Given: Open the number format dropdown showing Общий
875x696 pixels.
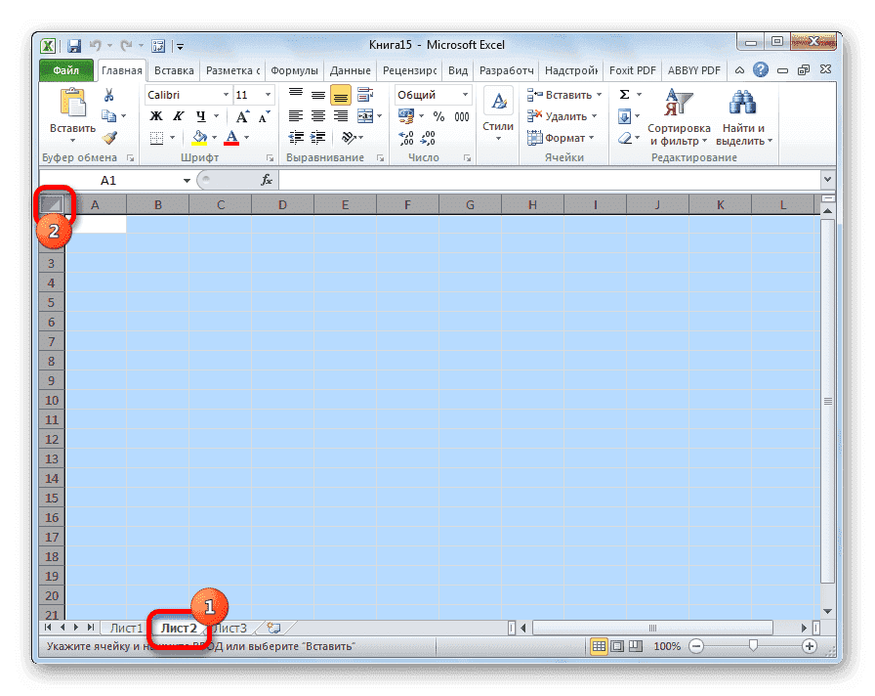Looking at the screenshot, I should [465, 94].
